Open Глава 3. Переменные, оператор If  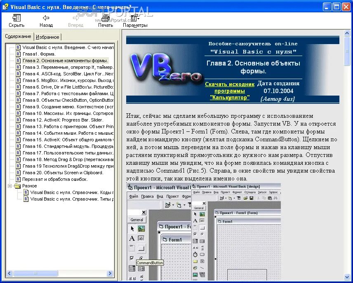68,67
